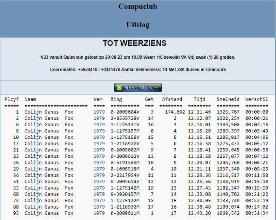The width and height of the screenshot is (276, 220).
Task: Open the 1979 link in row with ring 1-1275158V
Action: click(x=99, y=137)
